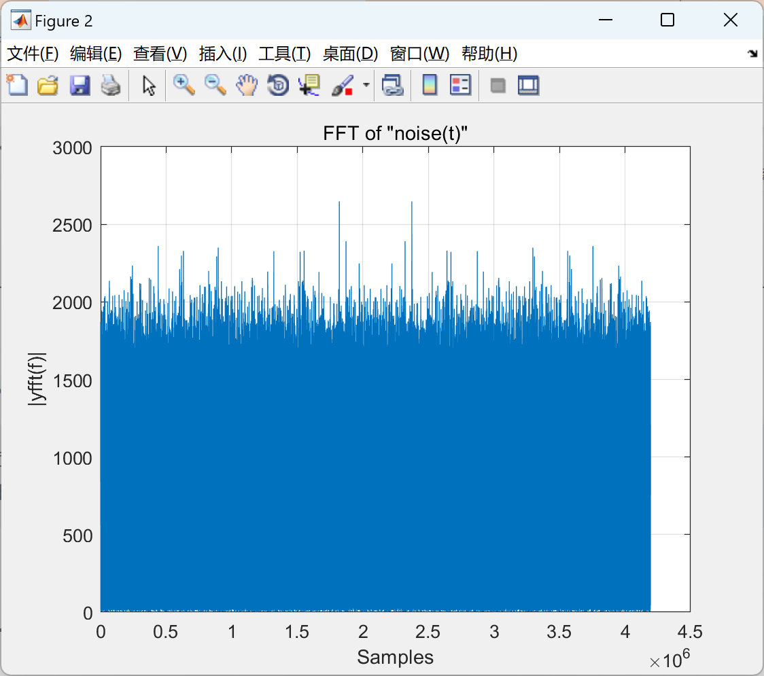Open the 工具(T) menu
Image resolution: width=764 pixels, height=676 pixels.
pyautogui.click(x=285, y=54)
